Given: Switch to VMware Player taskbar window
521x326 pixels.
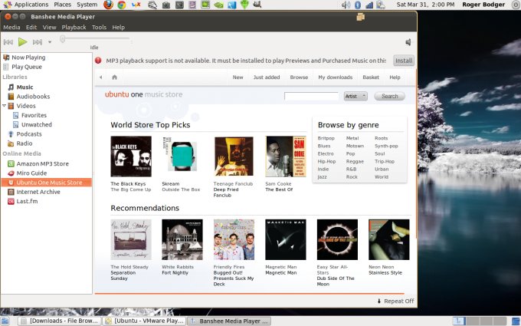Looking at the screenshot, I should (x=144, y=321).
